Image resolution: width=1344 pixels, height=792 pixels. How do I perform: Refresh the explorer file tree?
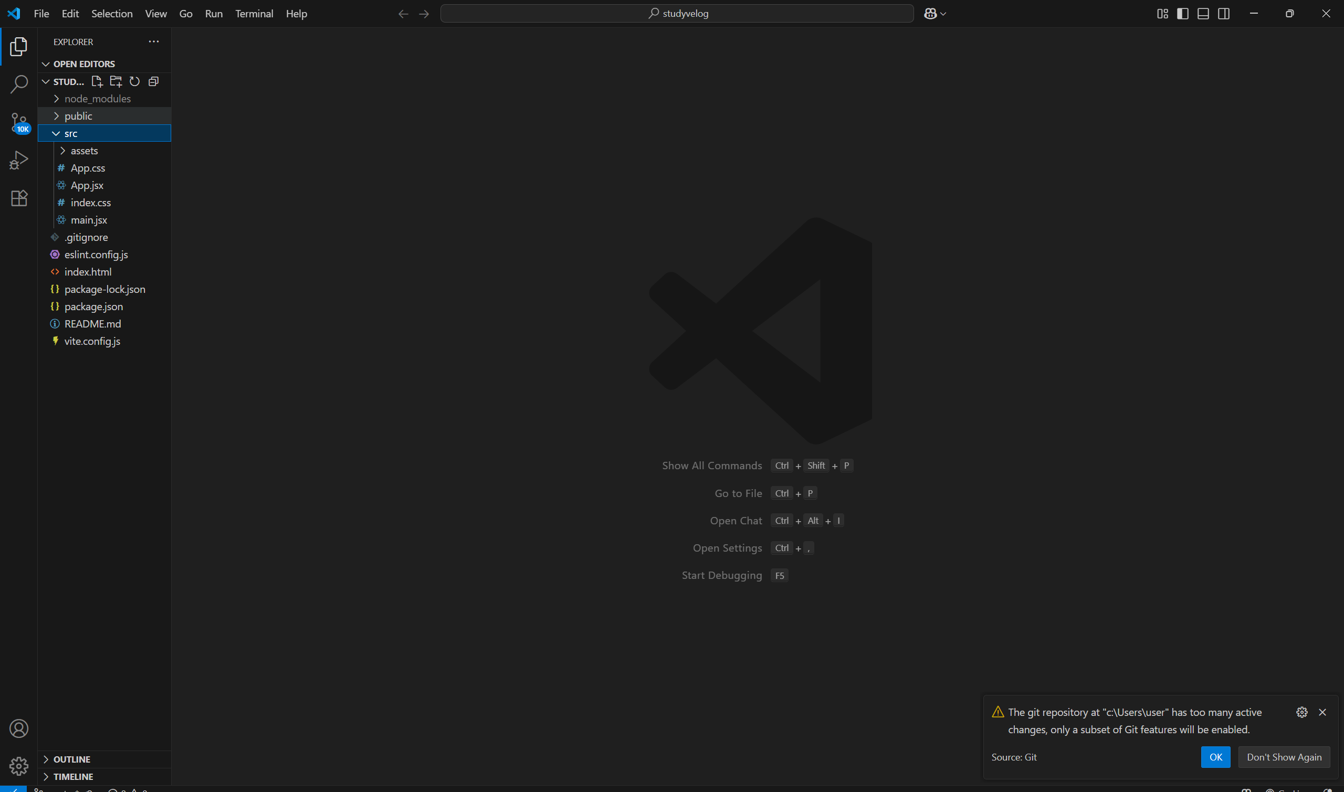134,82
